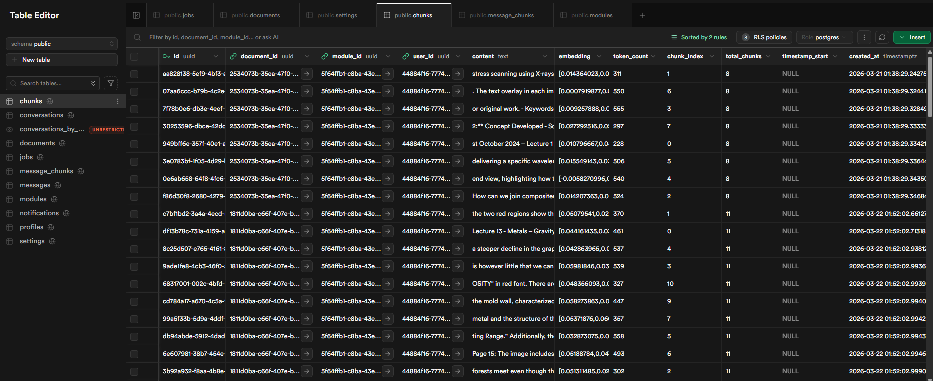Open the three-dot table options menu
Viewport: 933px width, 381px height.
coord(864,37)
